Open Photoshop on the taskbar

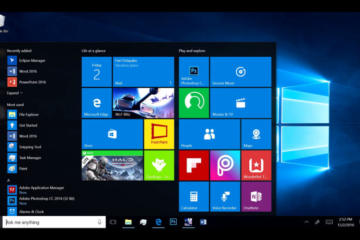[x=173, y=222]
